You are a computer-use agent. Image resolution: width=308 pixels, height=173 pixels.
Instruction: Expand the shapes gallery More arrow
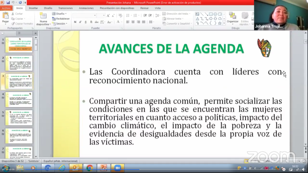tap(224, 23)
